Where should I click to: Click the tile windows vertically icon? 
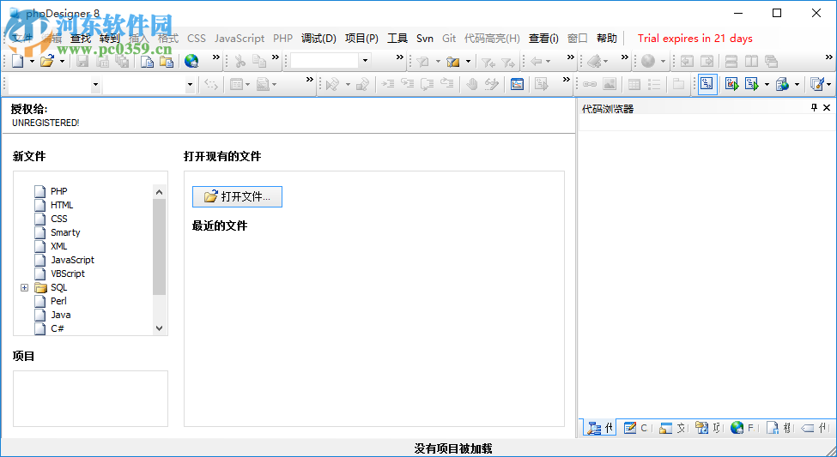pos(751,62)
